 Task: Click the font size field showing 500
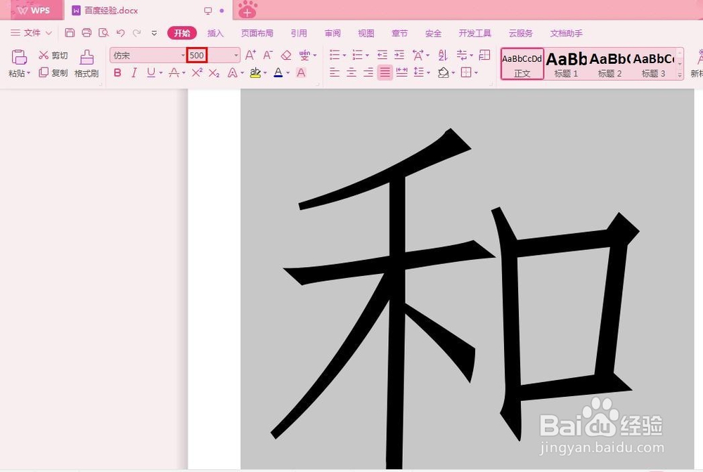click(197, 55)
